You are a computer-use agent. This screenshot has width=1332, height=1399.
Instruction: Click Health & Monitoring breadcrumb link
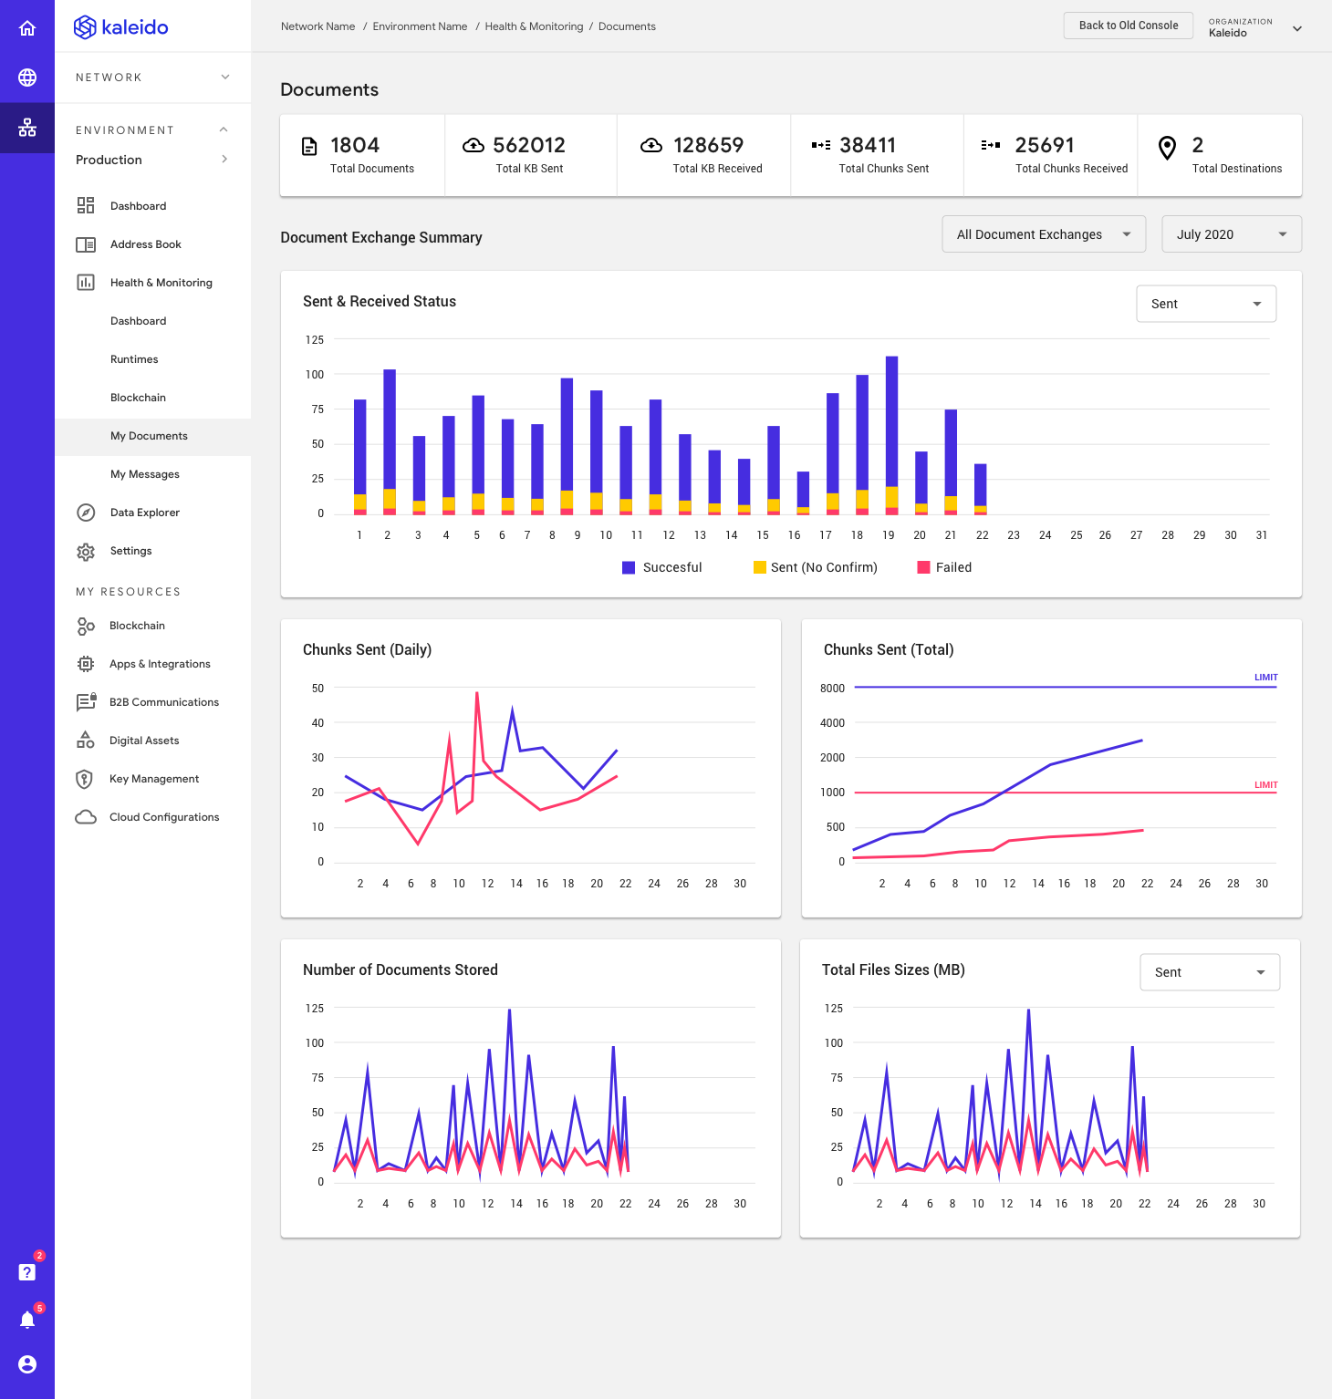pyautogui.click(x=534, y=26)
